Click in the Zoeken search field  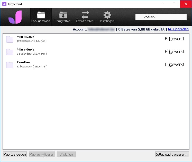[161, 17]
